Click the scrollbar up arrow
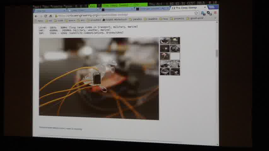The width and height of the screenshot is (269, 151). [x=217, y=22]
